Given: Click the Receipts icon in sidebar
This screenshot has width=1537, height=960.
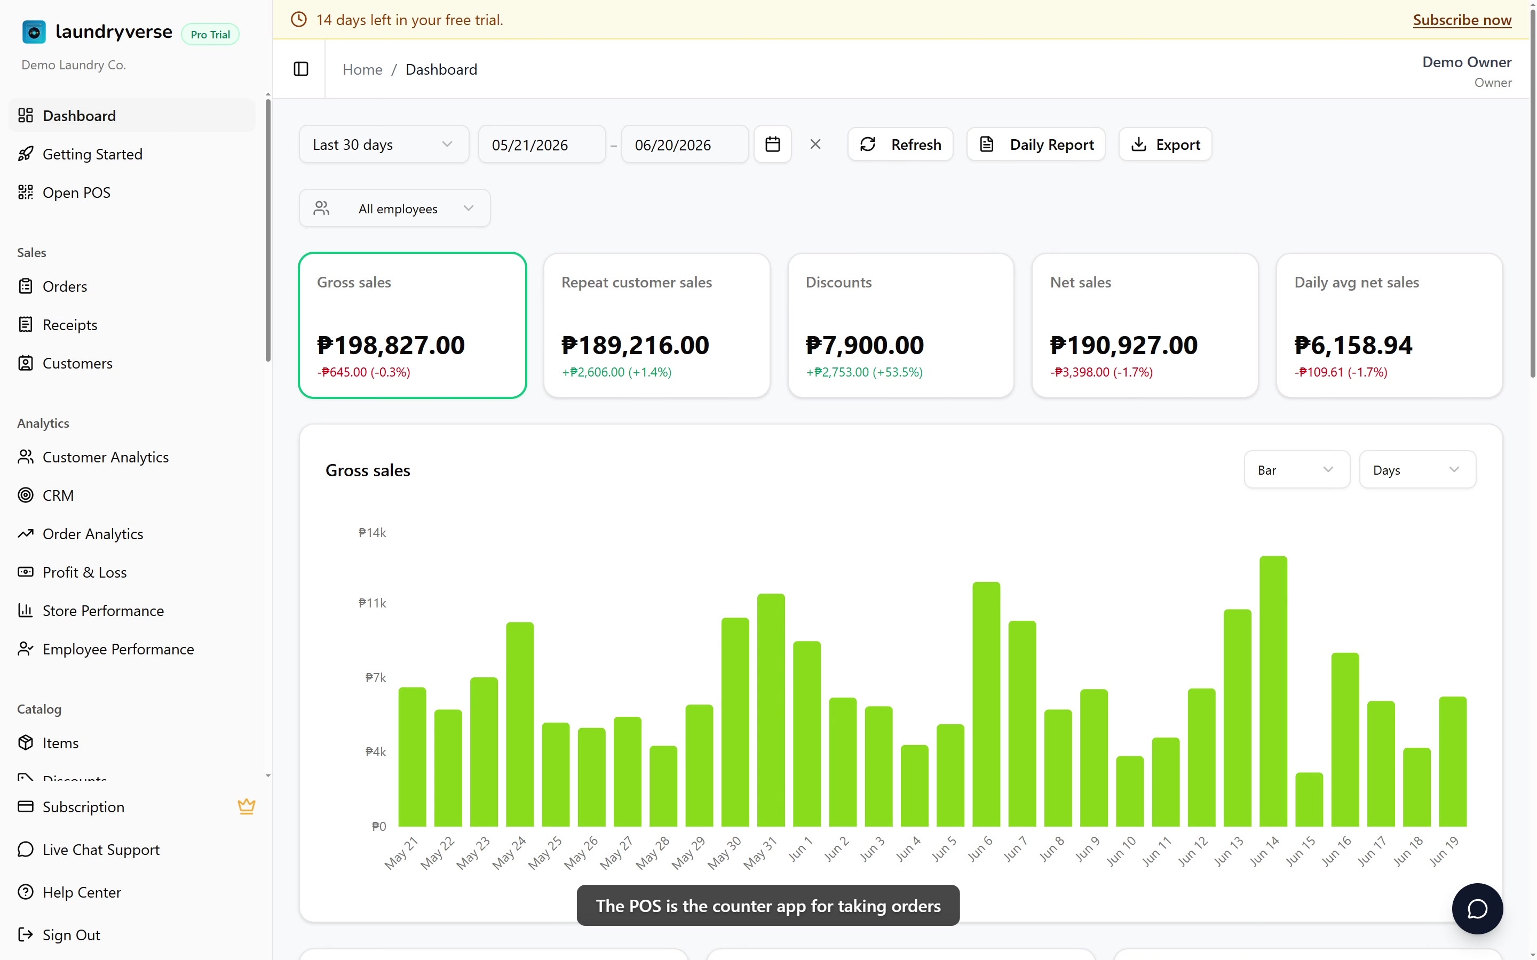Looking at the screenshot, I should point(26,324).
